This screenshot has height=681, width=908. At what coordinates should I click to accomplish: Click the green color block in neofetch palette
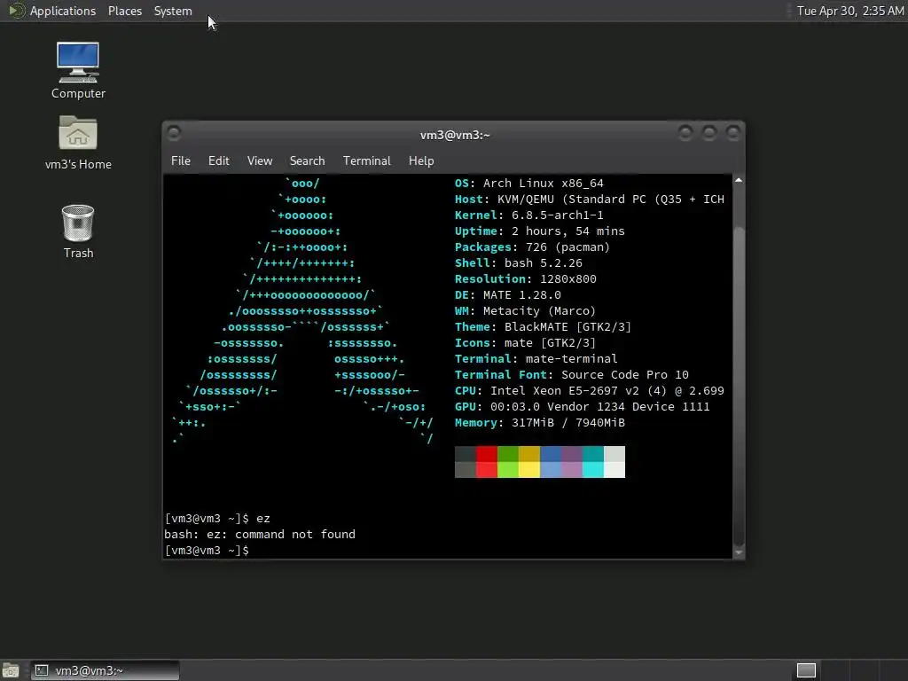pos(508,470)
